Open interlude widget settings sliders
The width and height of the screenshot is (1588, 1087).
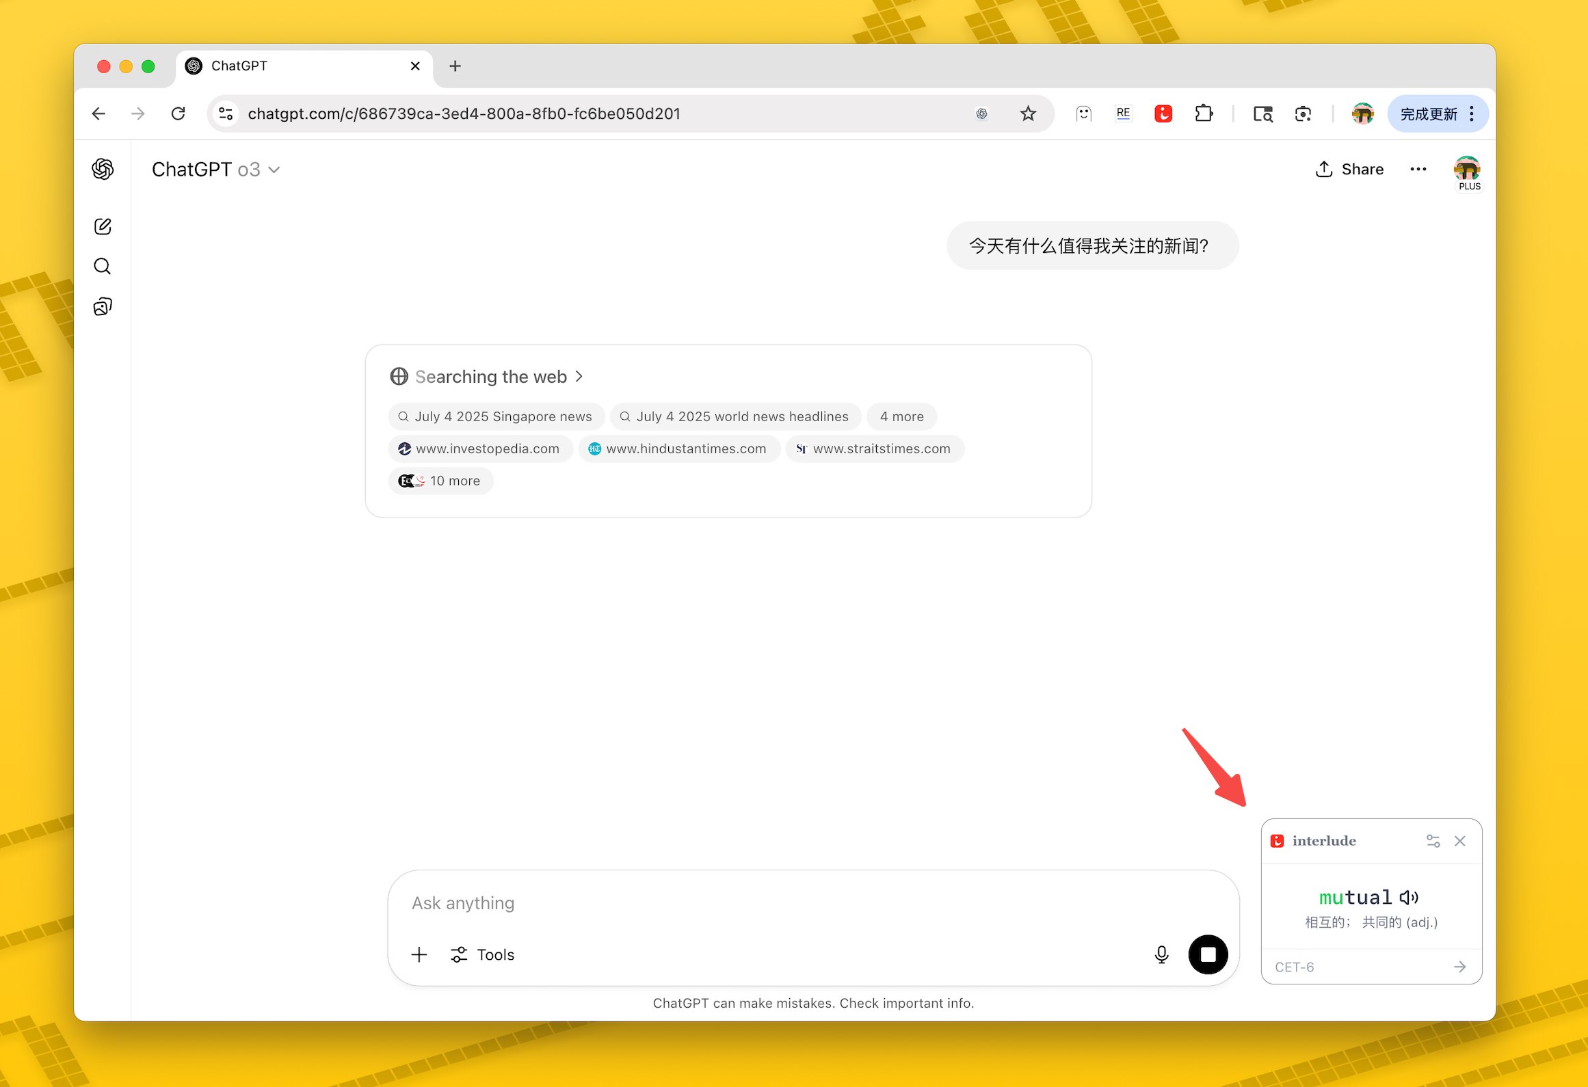tap(1433, 841)
